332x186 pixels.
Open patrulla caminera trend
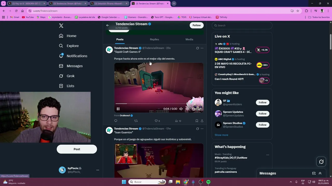[x=226, y=172]
